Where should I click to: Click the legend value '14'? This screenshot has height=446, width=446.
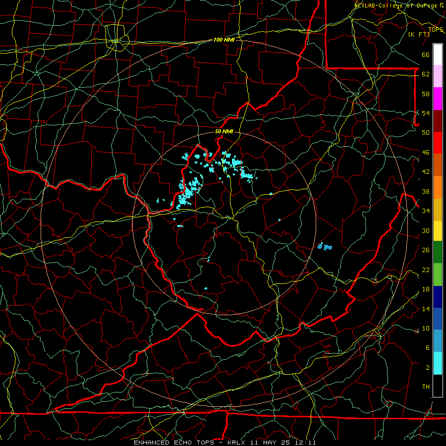click(x=426, y=309)
